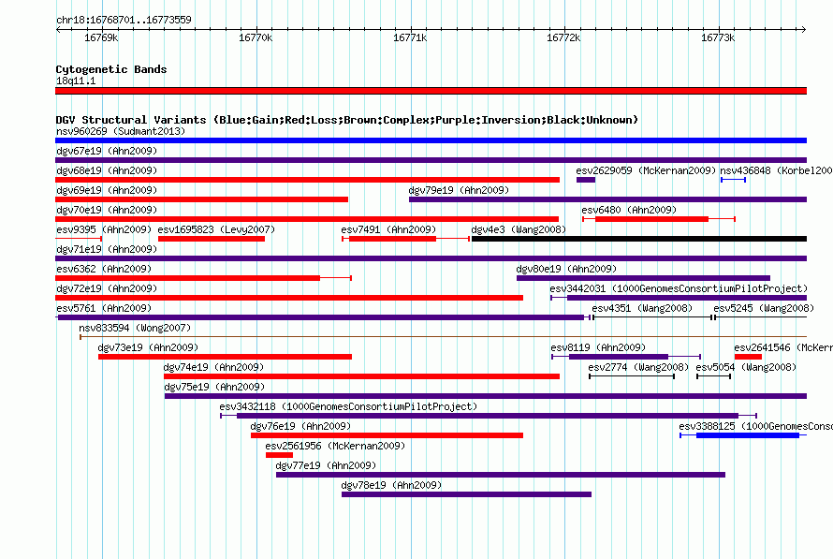The height and width of the screenshot is (559, 833).
Task: Open the esv8119 (Ahn2009) variant label
Action: tap(598, 347)
